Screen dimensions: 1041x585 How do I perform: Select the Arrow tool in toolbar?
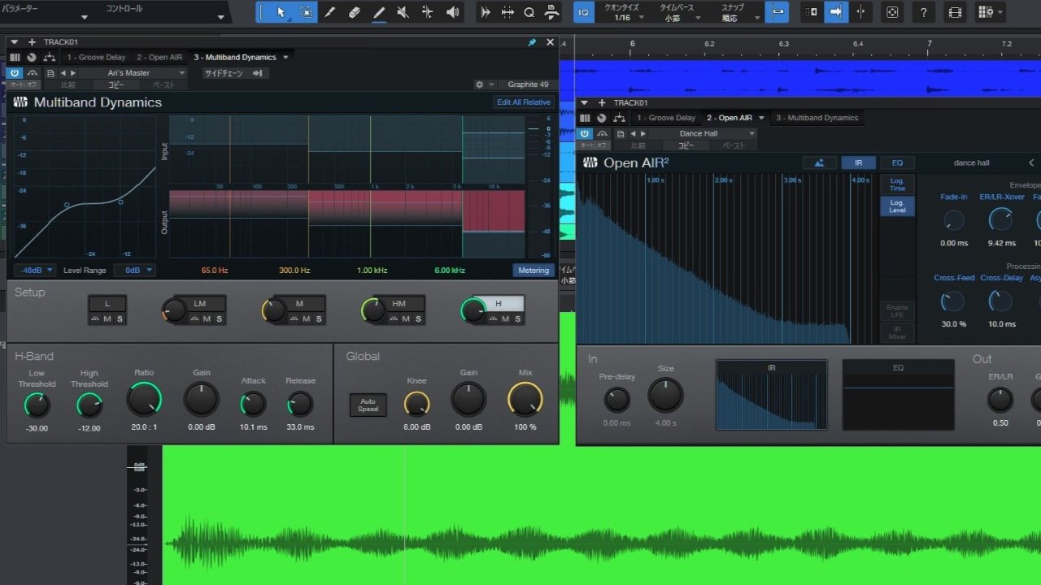(281, 12)
